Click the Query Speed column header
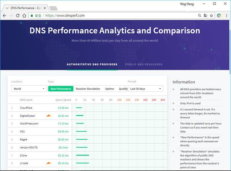Image resolution: width=231 pixels, height=171 pixels. pyautogui.click(x=63, y=100)
